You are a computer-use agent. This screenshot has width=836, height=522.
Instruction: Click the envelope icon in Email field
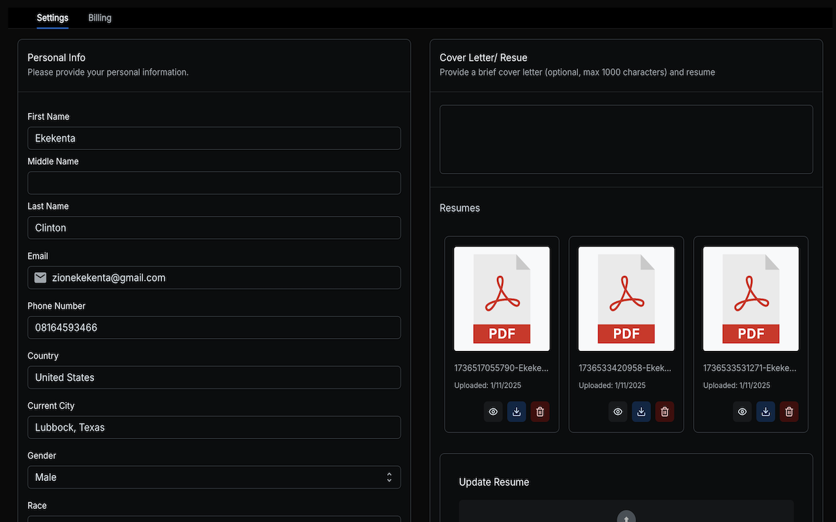tap(40, 278)
